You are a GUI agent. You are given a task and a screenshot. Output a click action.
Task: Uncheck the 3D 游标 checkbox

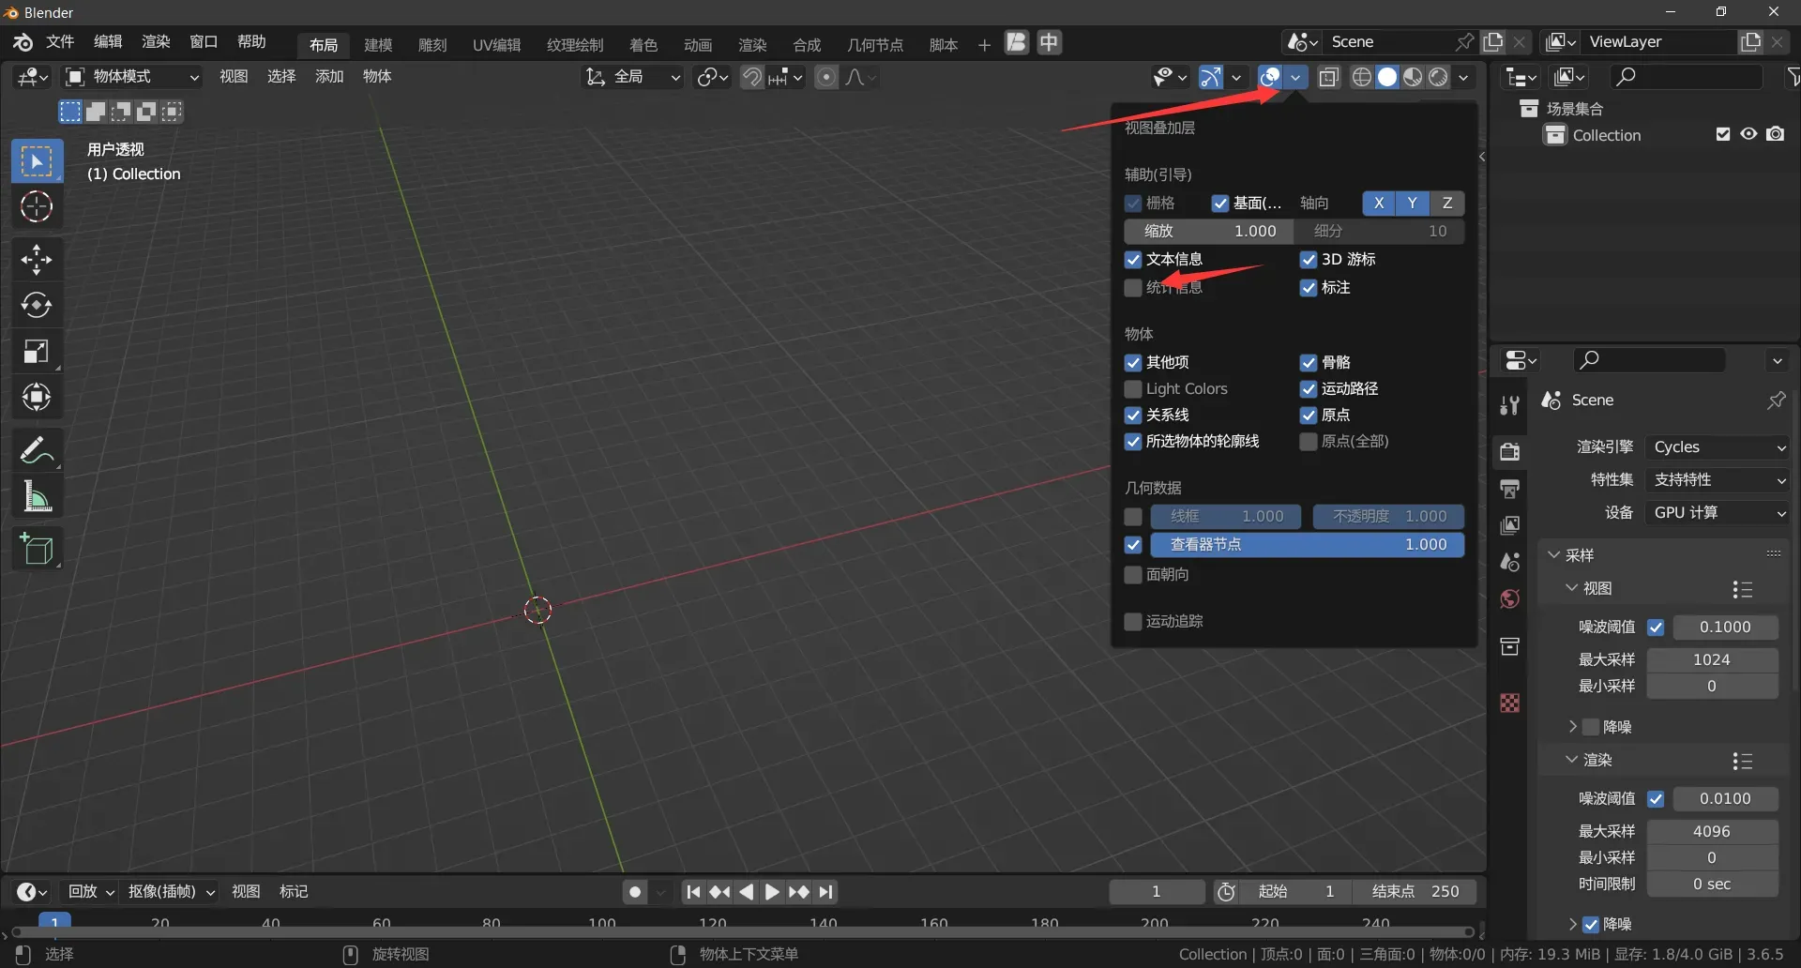click(1309, 260)
